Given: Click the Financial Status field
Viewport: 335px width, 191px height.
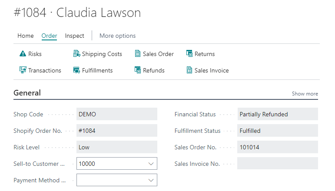Looking at the screenshot, I should [x=277, y=114].
